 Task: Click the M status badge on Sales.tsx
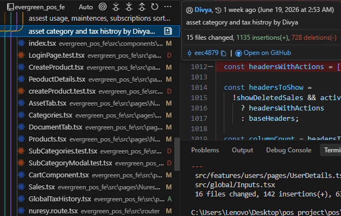[x=169, y=187]
